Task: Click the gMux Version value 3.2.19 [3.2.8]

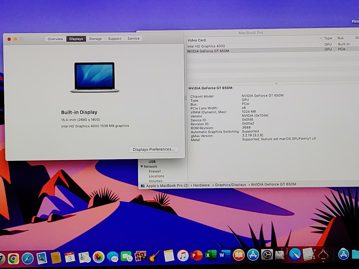Action: (x=252, y=135)
